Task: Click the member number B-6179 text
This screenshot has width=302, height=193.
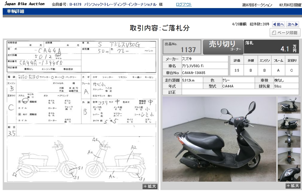Action: [x=75, y=4]
